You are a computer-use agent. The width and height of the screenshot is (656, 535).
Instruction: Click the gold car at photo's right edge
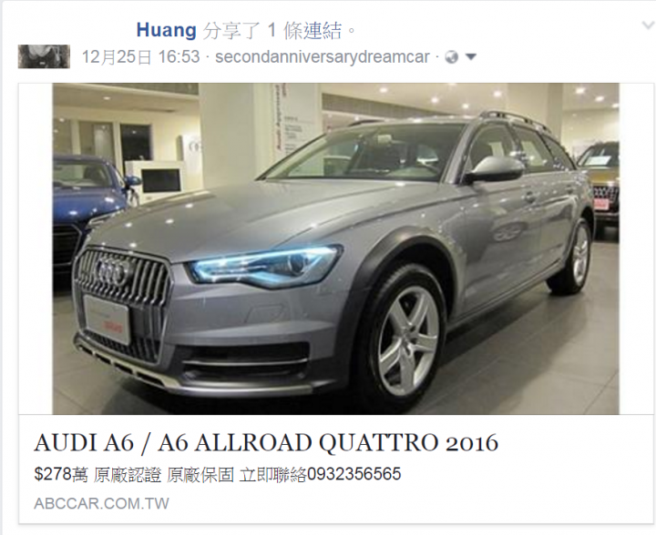click(x=599, y=184)
